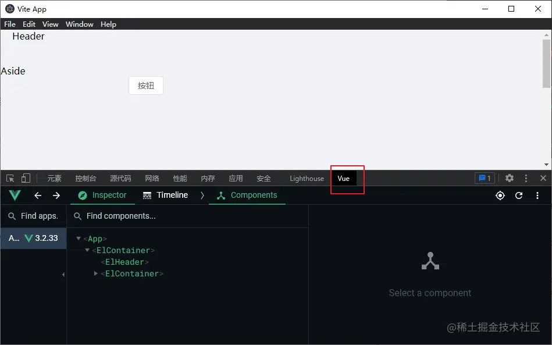Go back in Vue devtools

click(38, 195)
